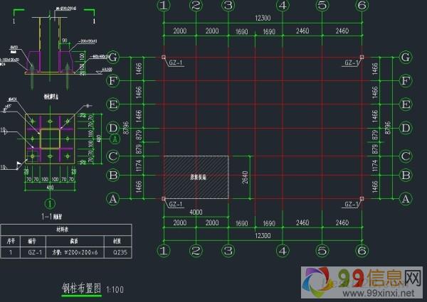Select the column marker at bottom-left corner A-1
The image size is (427, 302).
(x=164, y=199)
